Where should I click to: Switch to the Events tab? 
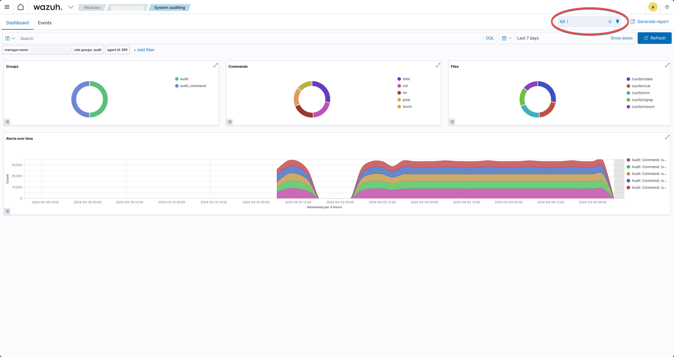(45, 23)
